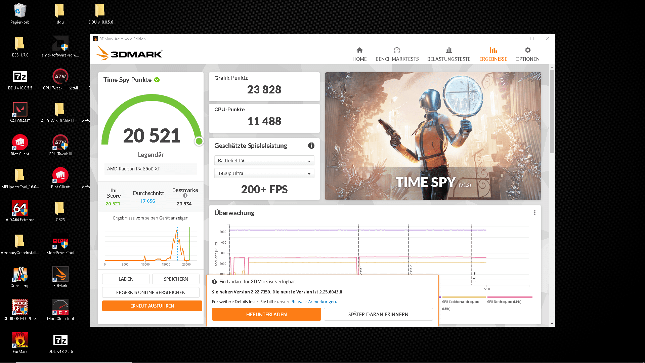Viewport: 645px width, 363px height.
Task: Click the green verified checkmark by Time Spy Punkte
Action: [157, 80]
